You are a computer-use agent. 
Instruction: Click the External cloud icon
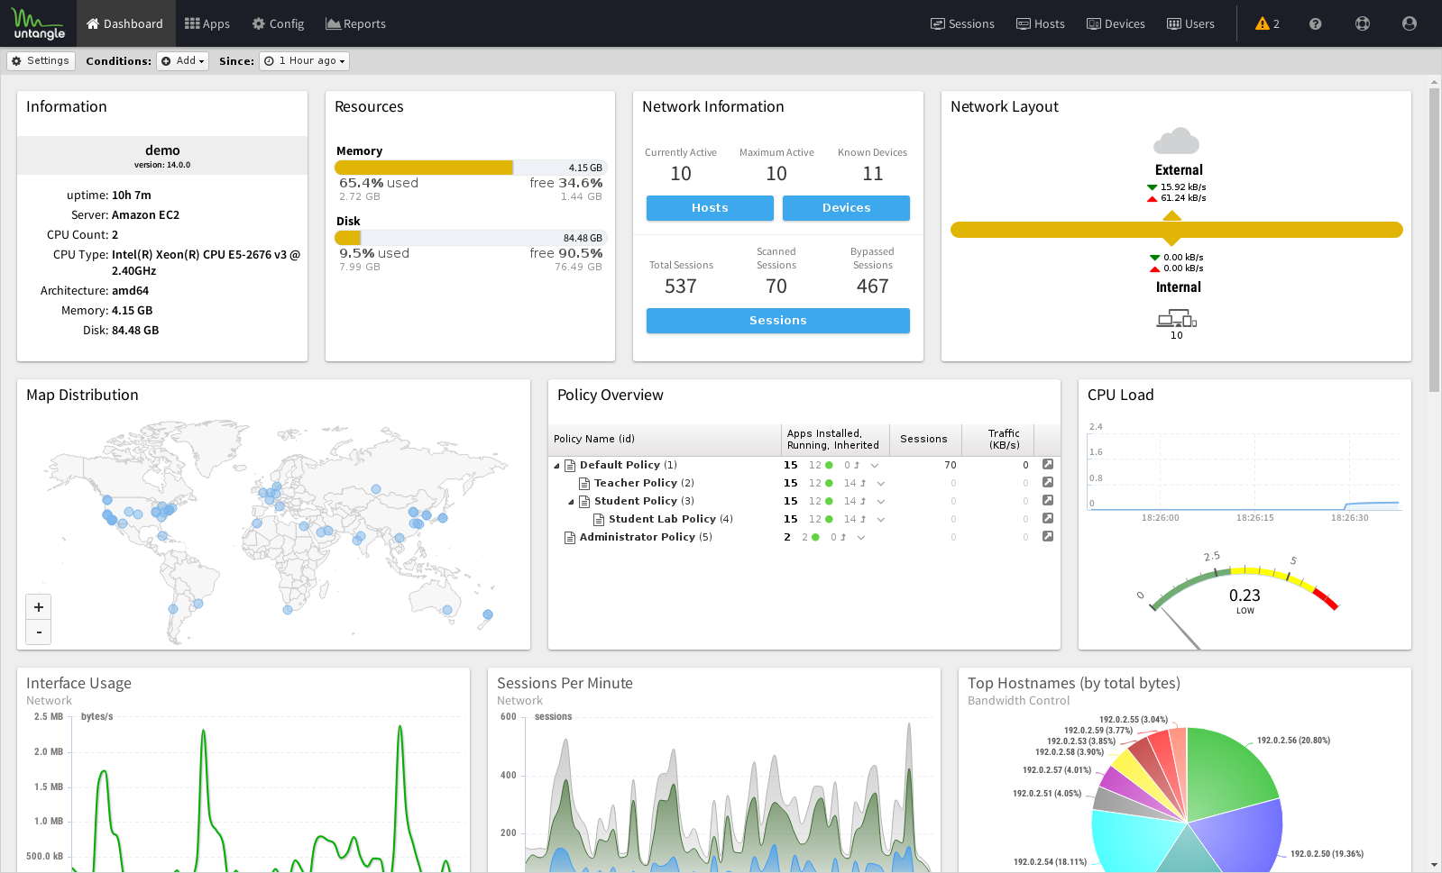(1177, 141)
